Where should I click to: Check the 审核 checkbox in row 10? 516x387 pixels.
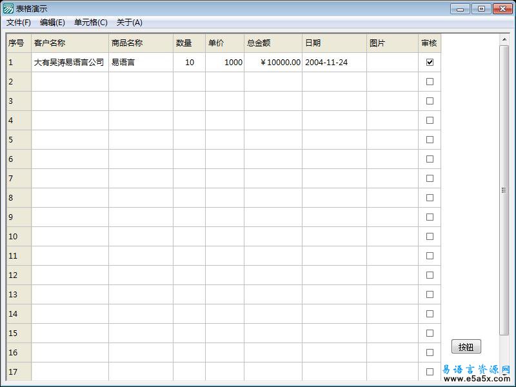[x=430, y=236]
